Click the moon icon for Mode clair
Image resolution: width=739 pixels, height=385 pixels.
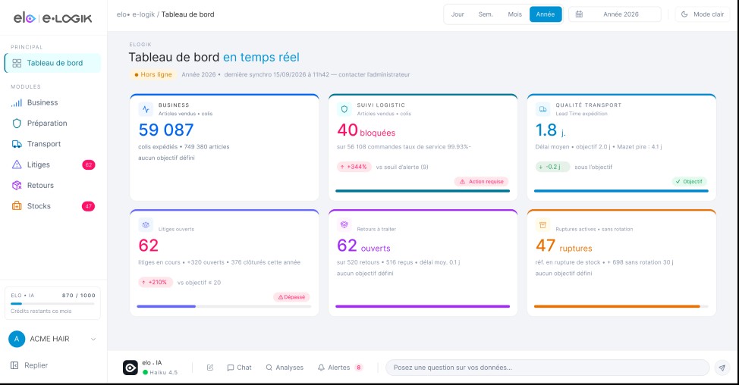coord(684,14)
